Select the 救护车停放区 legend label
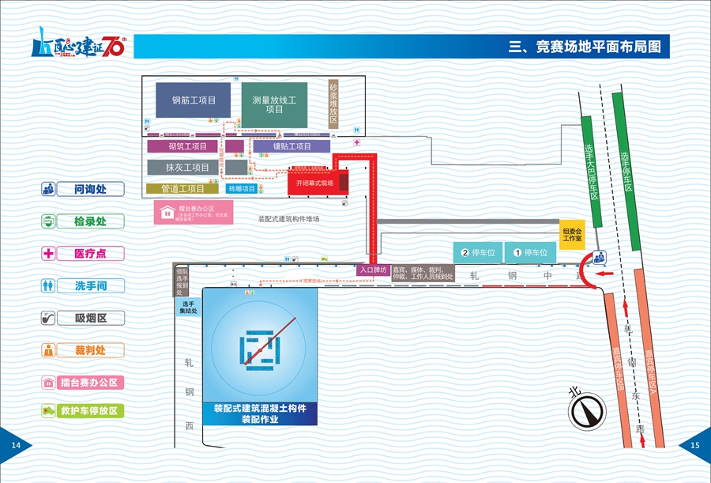The image size is (711, 483). tap(90, 411)
